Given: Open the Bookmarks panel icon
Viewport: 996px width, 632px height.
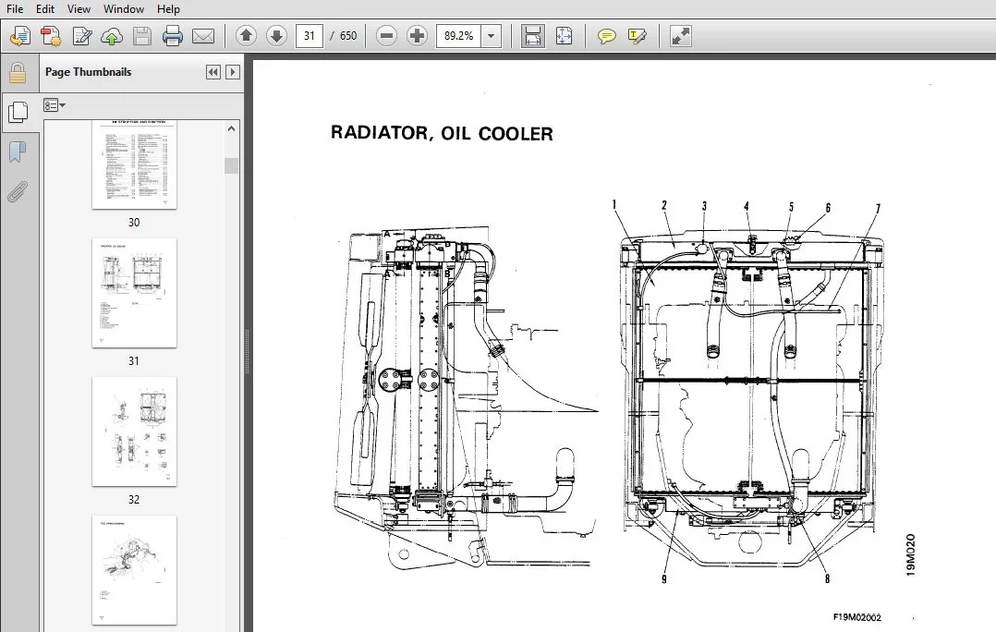Looking at the screenshot, I should (x=18, y=152).
